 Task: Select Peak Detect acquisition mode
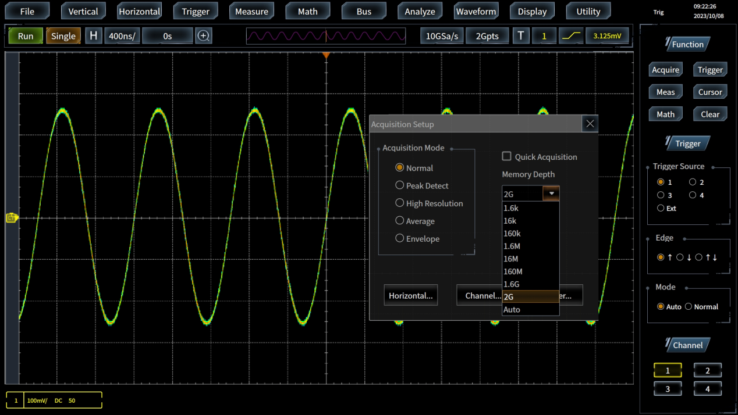400,185
